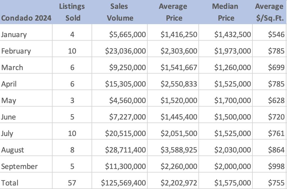Image resolution: width=287 pixels, height=189 pixels.
Task: Click August's listings sold value 8
Action: coord(72,150)
